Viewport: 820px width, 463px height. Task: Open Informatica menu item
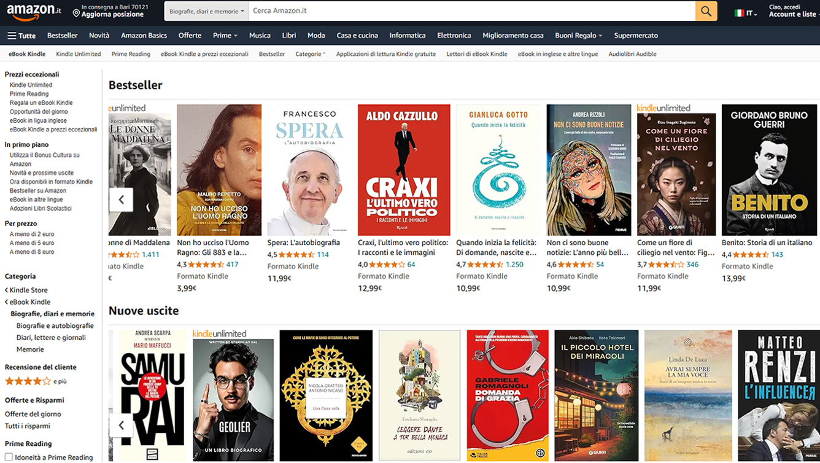(x=408, y=36)
